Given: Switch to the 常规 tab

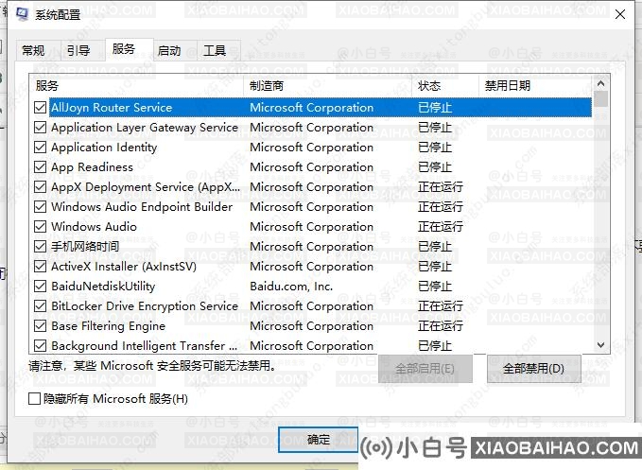Looking at the screenshot, I should (38, 51).
